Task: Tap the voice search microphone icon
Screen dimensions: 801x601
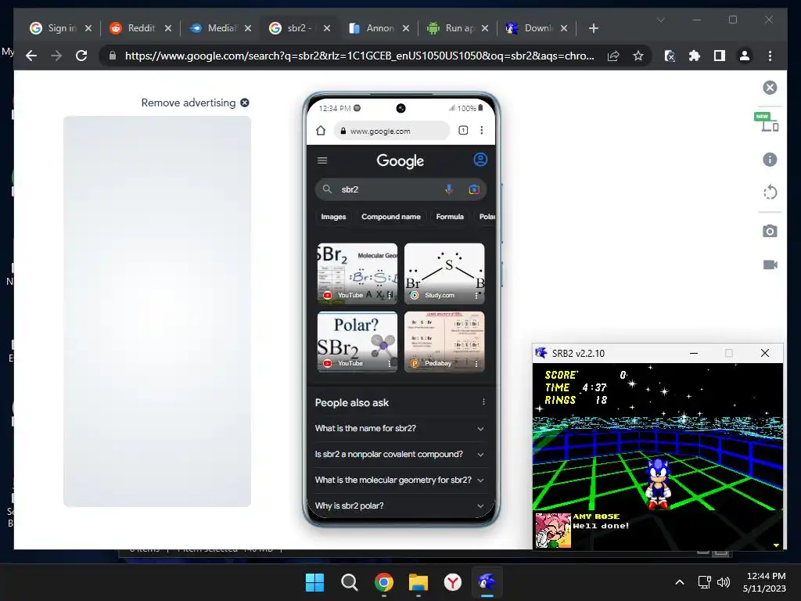Action: tap(448, 189)
